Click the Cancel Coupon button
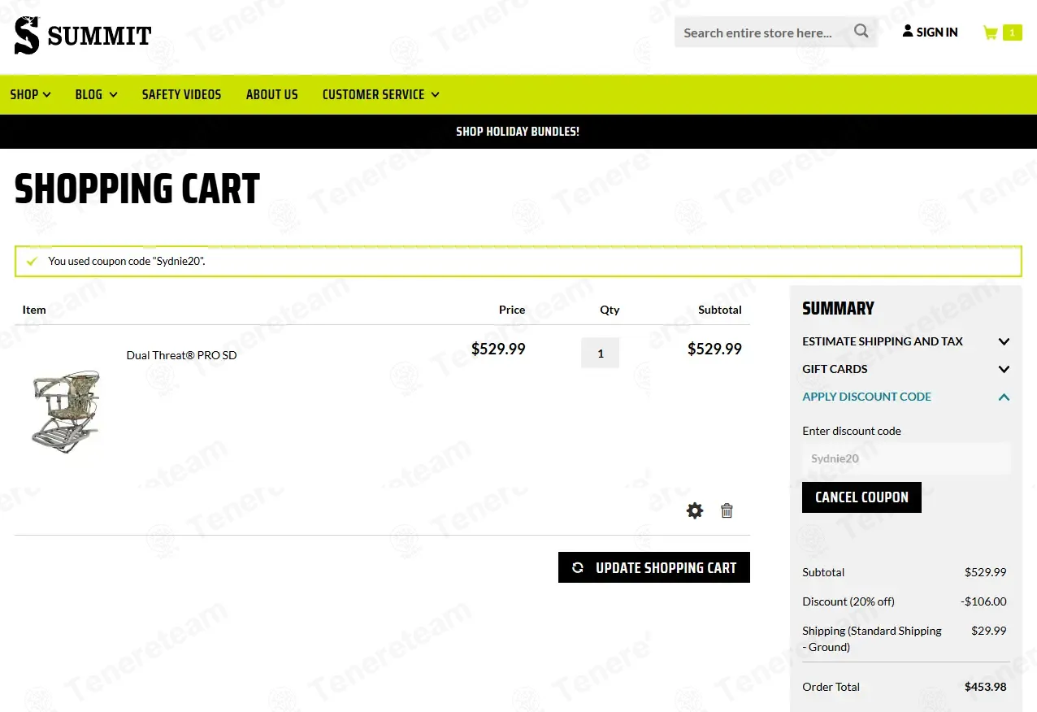Image resolution: width=1037 pixels, height=712 pixels. pos(861,497)
